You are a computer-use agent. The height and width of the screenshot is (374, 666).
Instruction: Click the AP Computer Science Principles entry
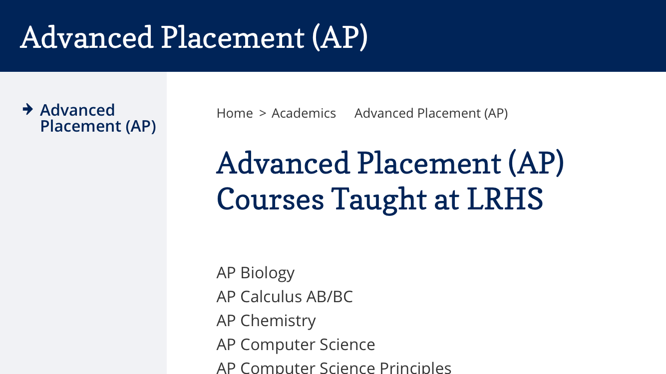(334, 368)
